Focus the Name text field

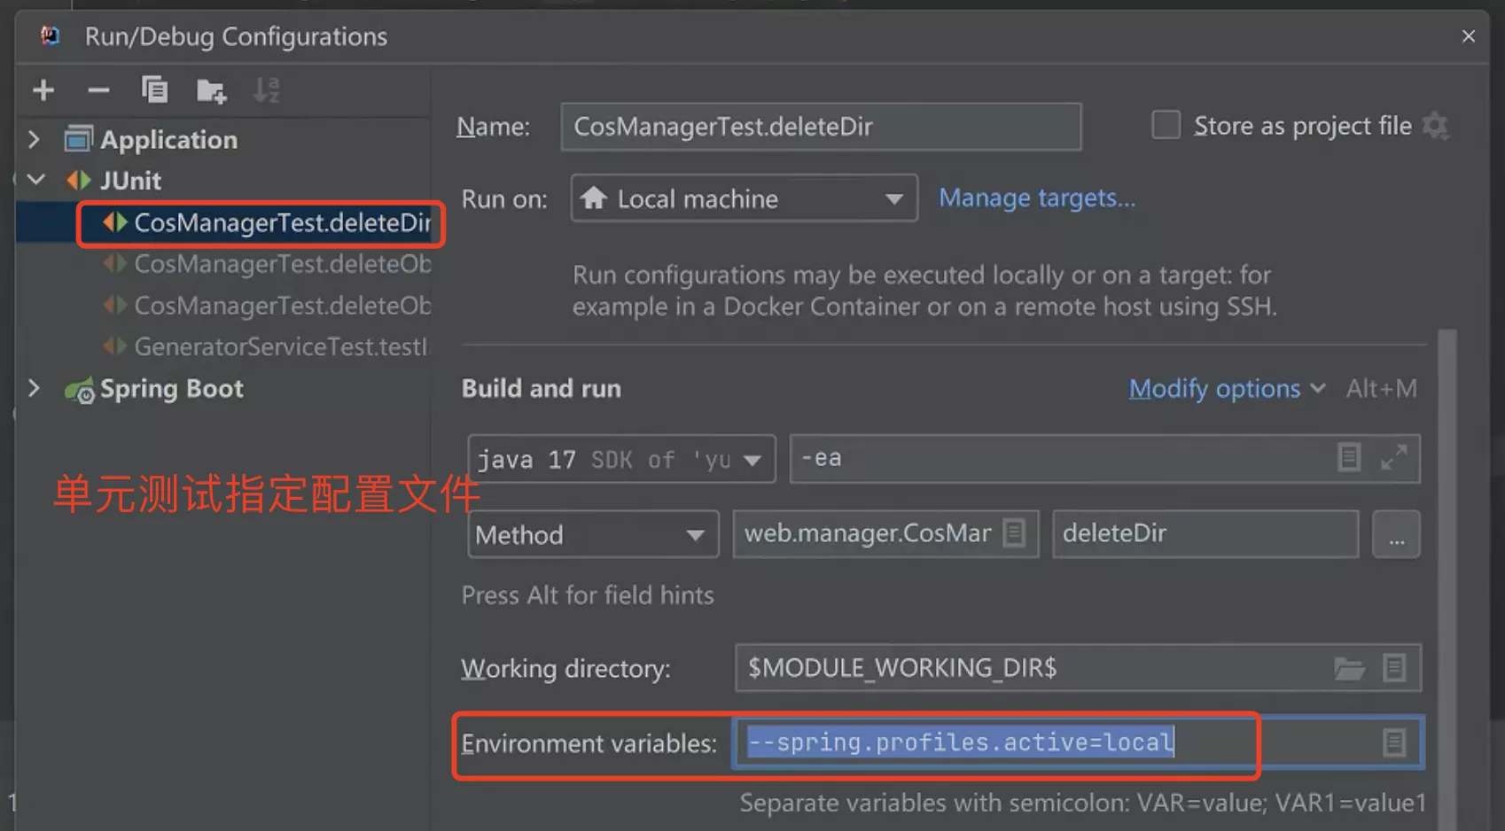(x=821, y=127)
